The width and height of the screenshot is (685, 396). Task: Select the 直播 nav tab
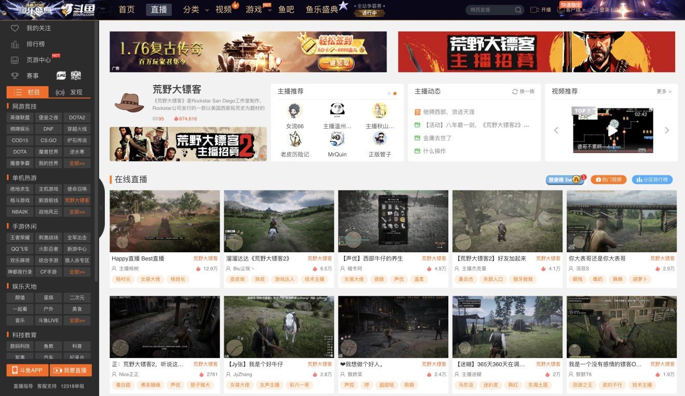(159, 9)
